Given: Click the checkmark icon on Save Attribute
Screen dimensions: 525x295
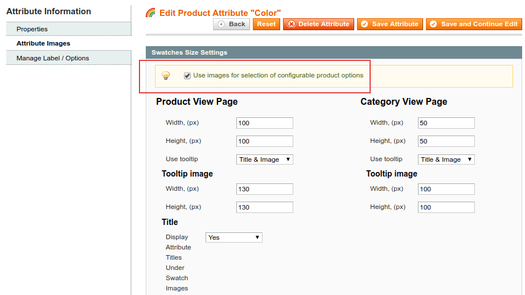Looking at the screenshot, I should [x=364, y=24].
